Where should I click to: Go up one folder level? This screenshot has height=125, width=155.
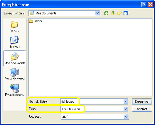coord(113,13)
